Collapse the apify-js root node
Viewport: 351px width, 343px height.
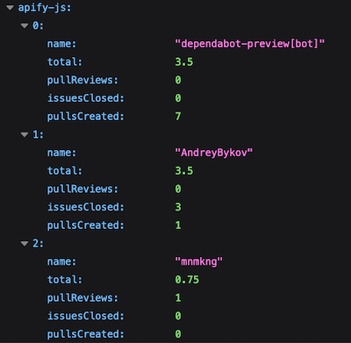tap(10, 8)
